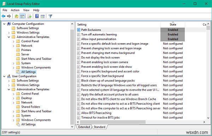Open the View menu
Image resolution: width=212 pixels, height=136 pixels.
pos(26,10)
